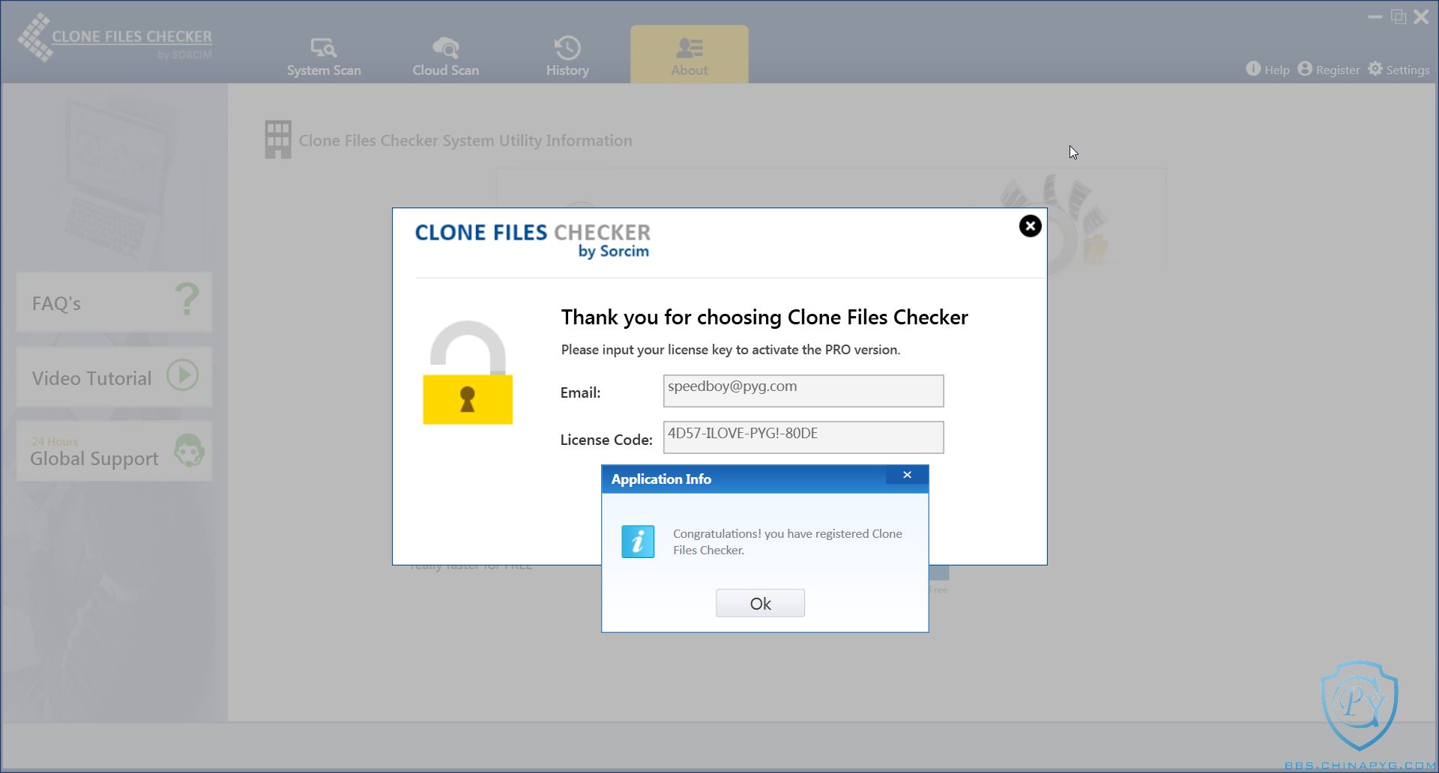Minimize the Clone Files Checker window
The width and height of the screenshot is (1439, 773).
[x=1375, y=16]
